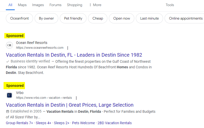Open three-dot menu beside oceanreefresorts.com URL
The height and width of the screenshot is (128, 204).
[x=67, y=48]
